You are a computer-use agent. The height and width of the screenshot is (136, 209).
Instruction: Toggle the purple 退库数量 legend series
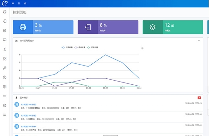click(x=78, y=47)
